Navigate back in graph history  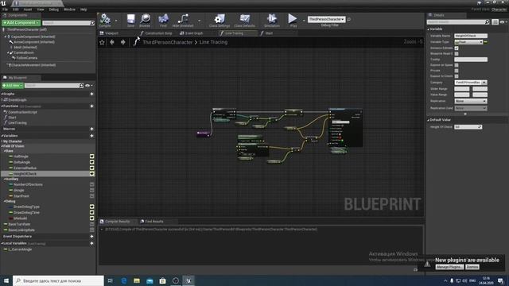click(112, 42)
